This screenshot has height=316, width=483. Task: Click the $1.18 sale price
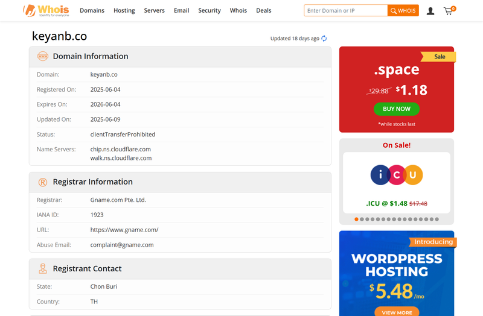click(x=412, y=90)
